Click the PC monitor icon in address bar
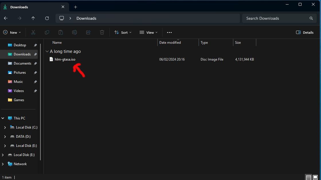The width and height of the screenshot is (321, 180). coord(62,18)
